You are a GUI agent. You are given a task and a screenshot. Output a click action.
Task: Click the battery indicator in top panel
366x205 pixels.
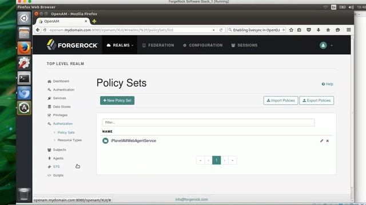click(343, 7)
